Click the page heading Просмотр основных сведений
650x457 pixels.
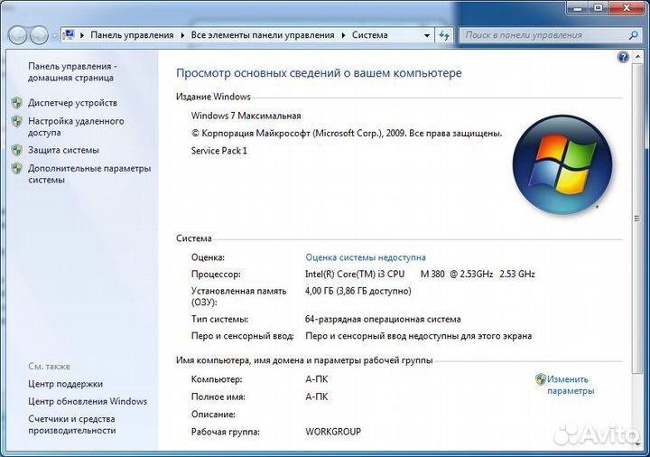(319, 73)
